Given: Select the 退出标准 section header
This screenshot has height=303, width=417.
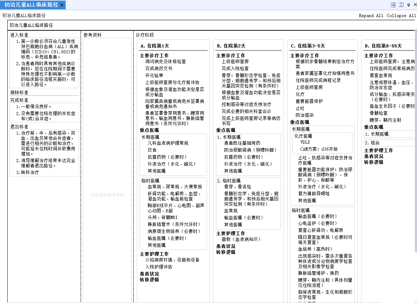Looking at the screenshot, I should 19,127.
